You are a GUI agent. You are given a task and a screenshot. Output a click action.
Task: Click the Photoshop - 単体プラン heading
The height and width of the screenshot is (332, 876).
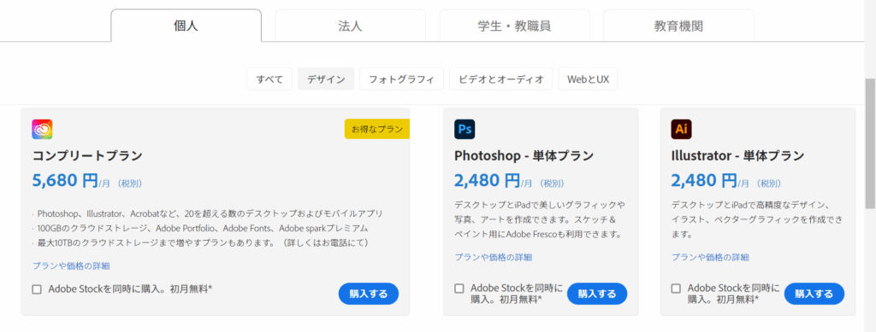(524, 155)
